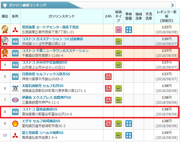Click the Mitsubishi brand logo in the 宮田油業 row
Screen dimensions: 180x144
click(15, 30)
